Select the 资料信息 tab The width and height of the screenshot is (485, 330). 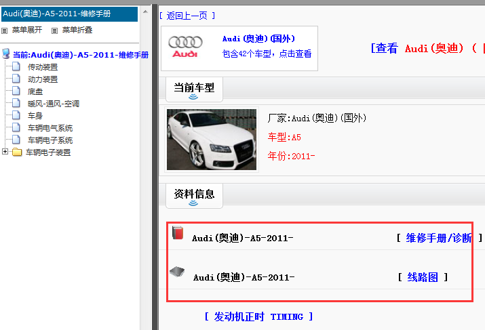coord(194,196)
